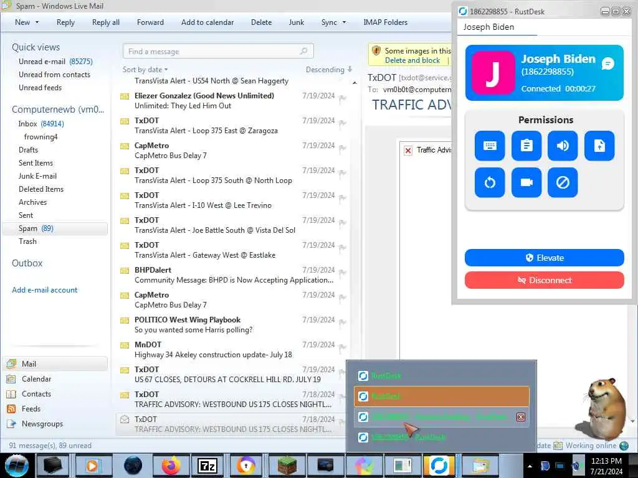Switch to Contacts view icon
Viewport: 638px width, 478px height.
pyautogui.click(x=11, y=394)
